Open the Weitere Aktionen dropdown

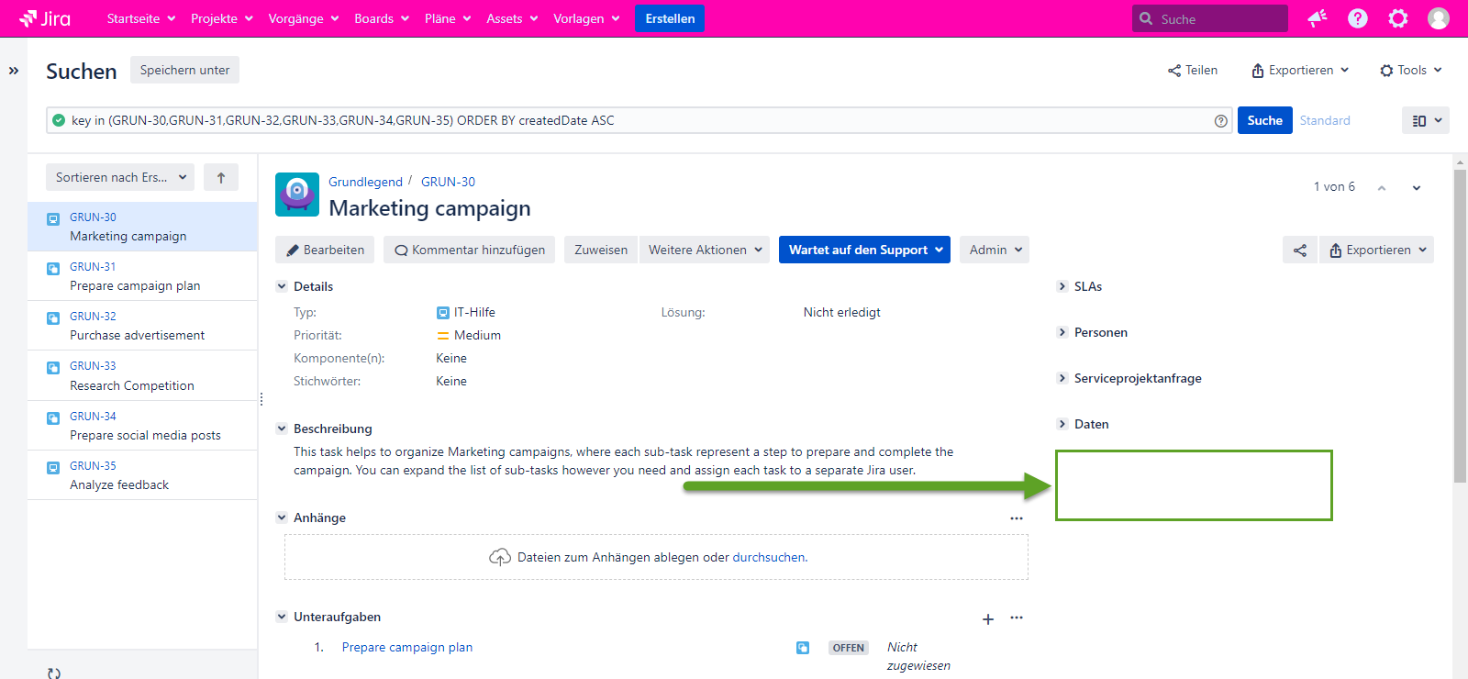pos(705,250)
